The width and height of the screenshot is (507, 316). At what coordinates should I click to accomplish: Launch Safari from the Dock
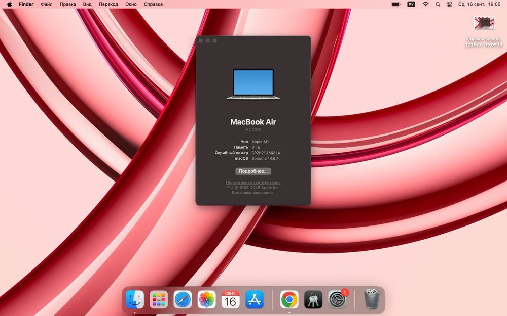(x=183, y=299)
